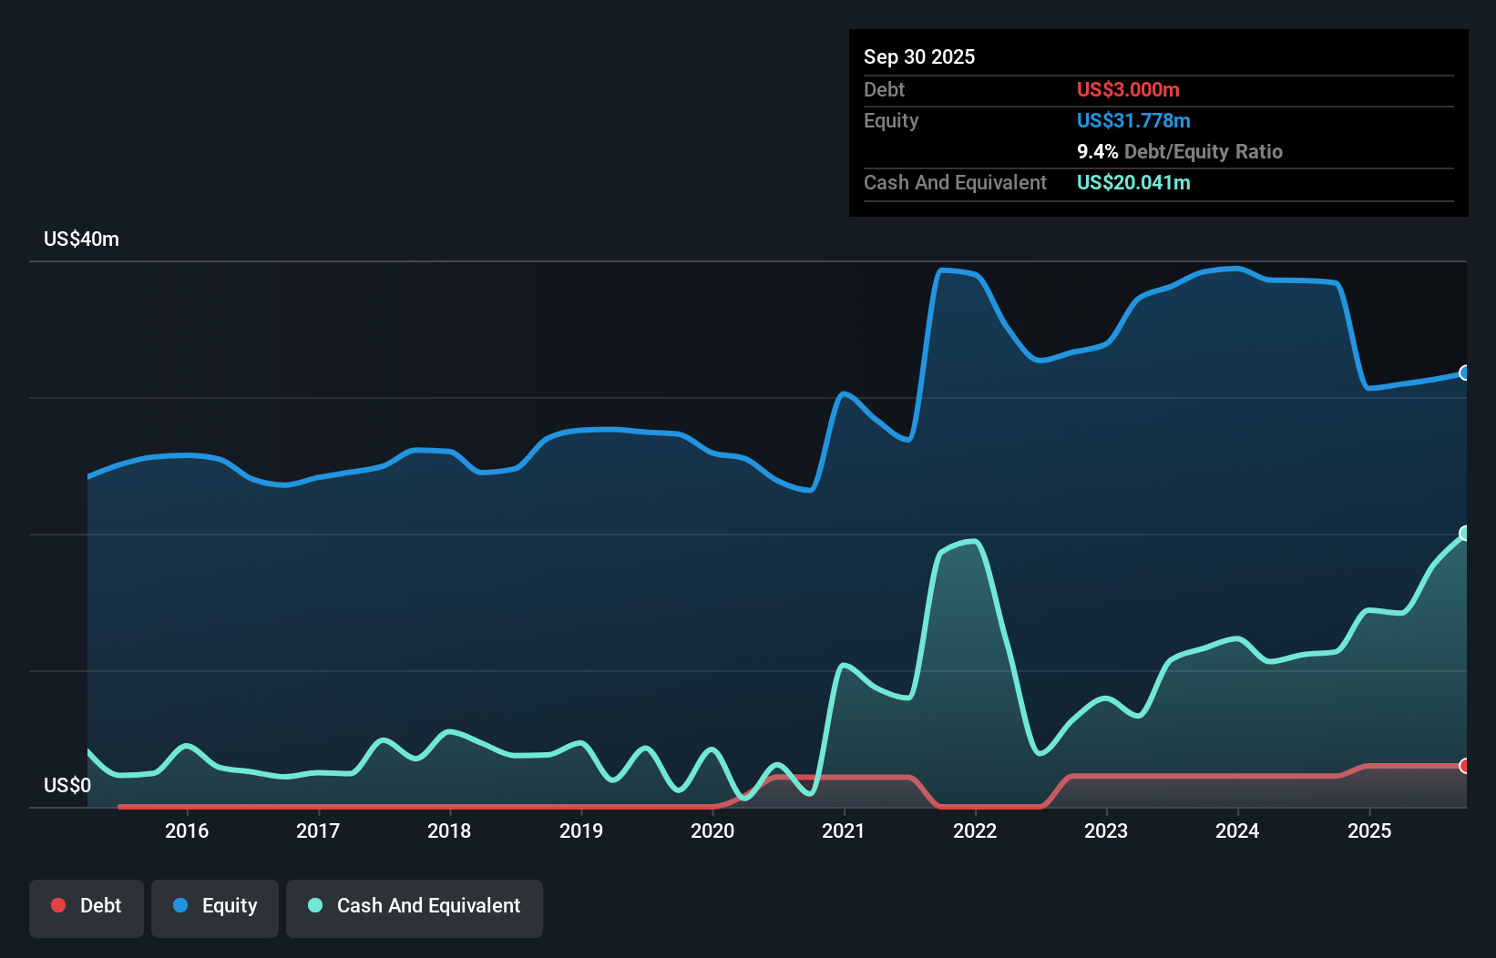This screenshot has height=958, width=1496.
Task: Toggle the Equity series visibility
Action: pyautogui.click(x=214, y=907)
